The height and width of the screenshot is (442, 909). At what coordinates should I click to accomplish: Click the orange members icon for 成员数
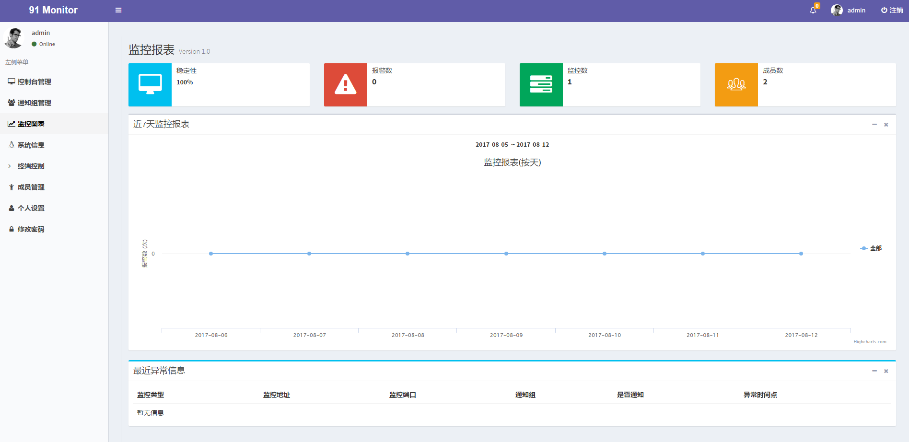coord(736,85)
